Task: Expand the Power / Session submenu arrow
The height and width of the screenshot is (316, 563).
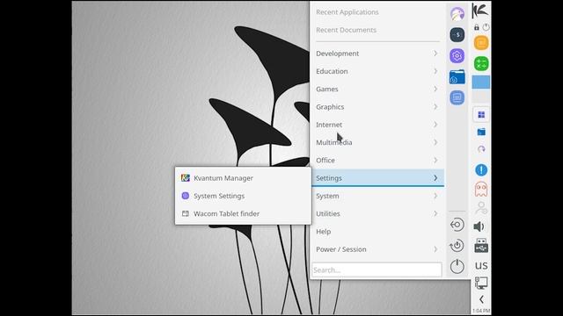Action: tap(435, 249)
